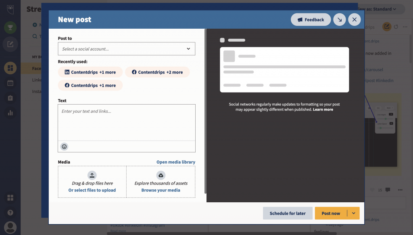Open the calendar planner in sidebar
This screenshot has width=413, height=235.
click(x=10, y=83)
